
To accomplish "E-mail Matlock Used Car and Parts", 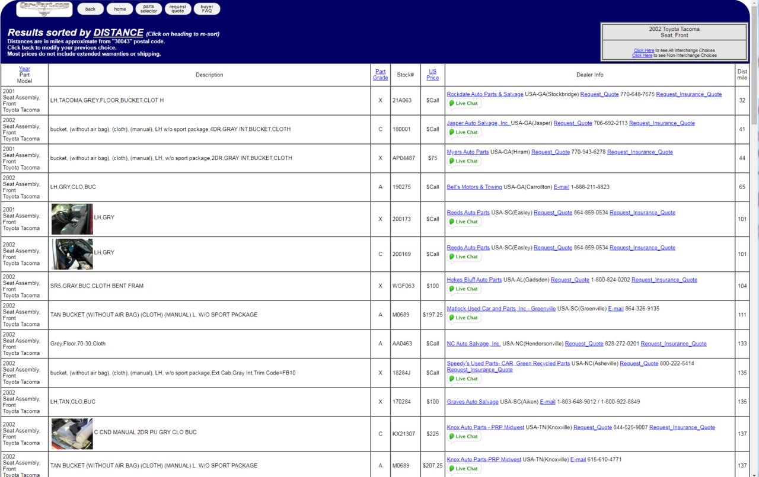I will (x=616, y=309).
